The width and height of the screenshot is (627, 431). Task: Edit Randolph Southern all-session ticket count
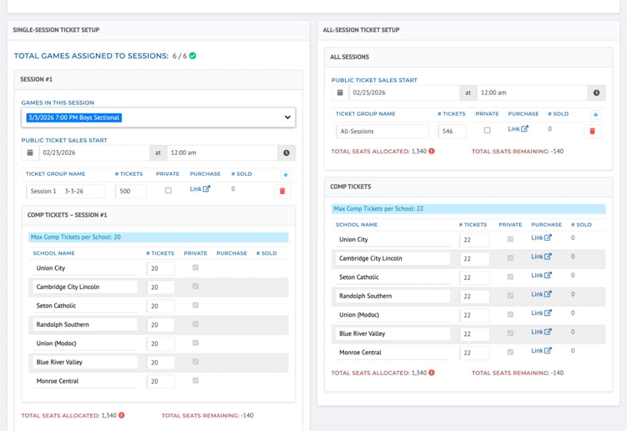coord(474,296)
